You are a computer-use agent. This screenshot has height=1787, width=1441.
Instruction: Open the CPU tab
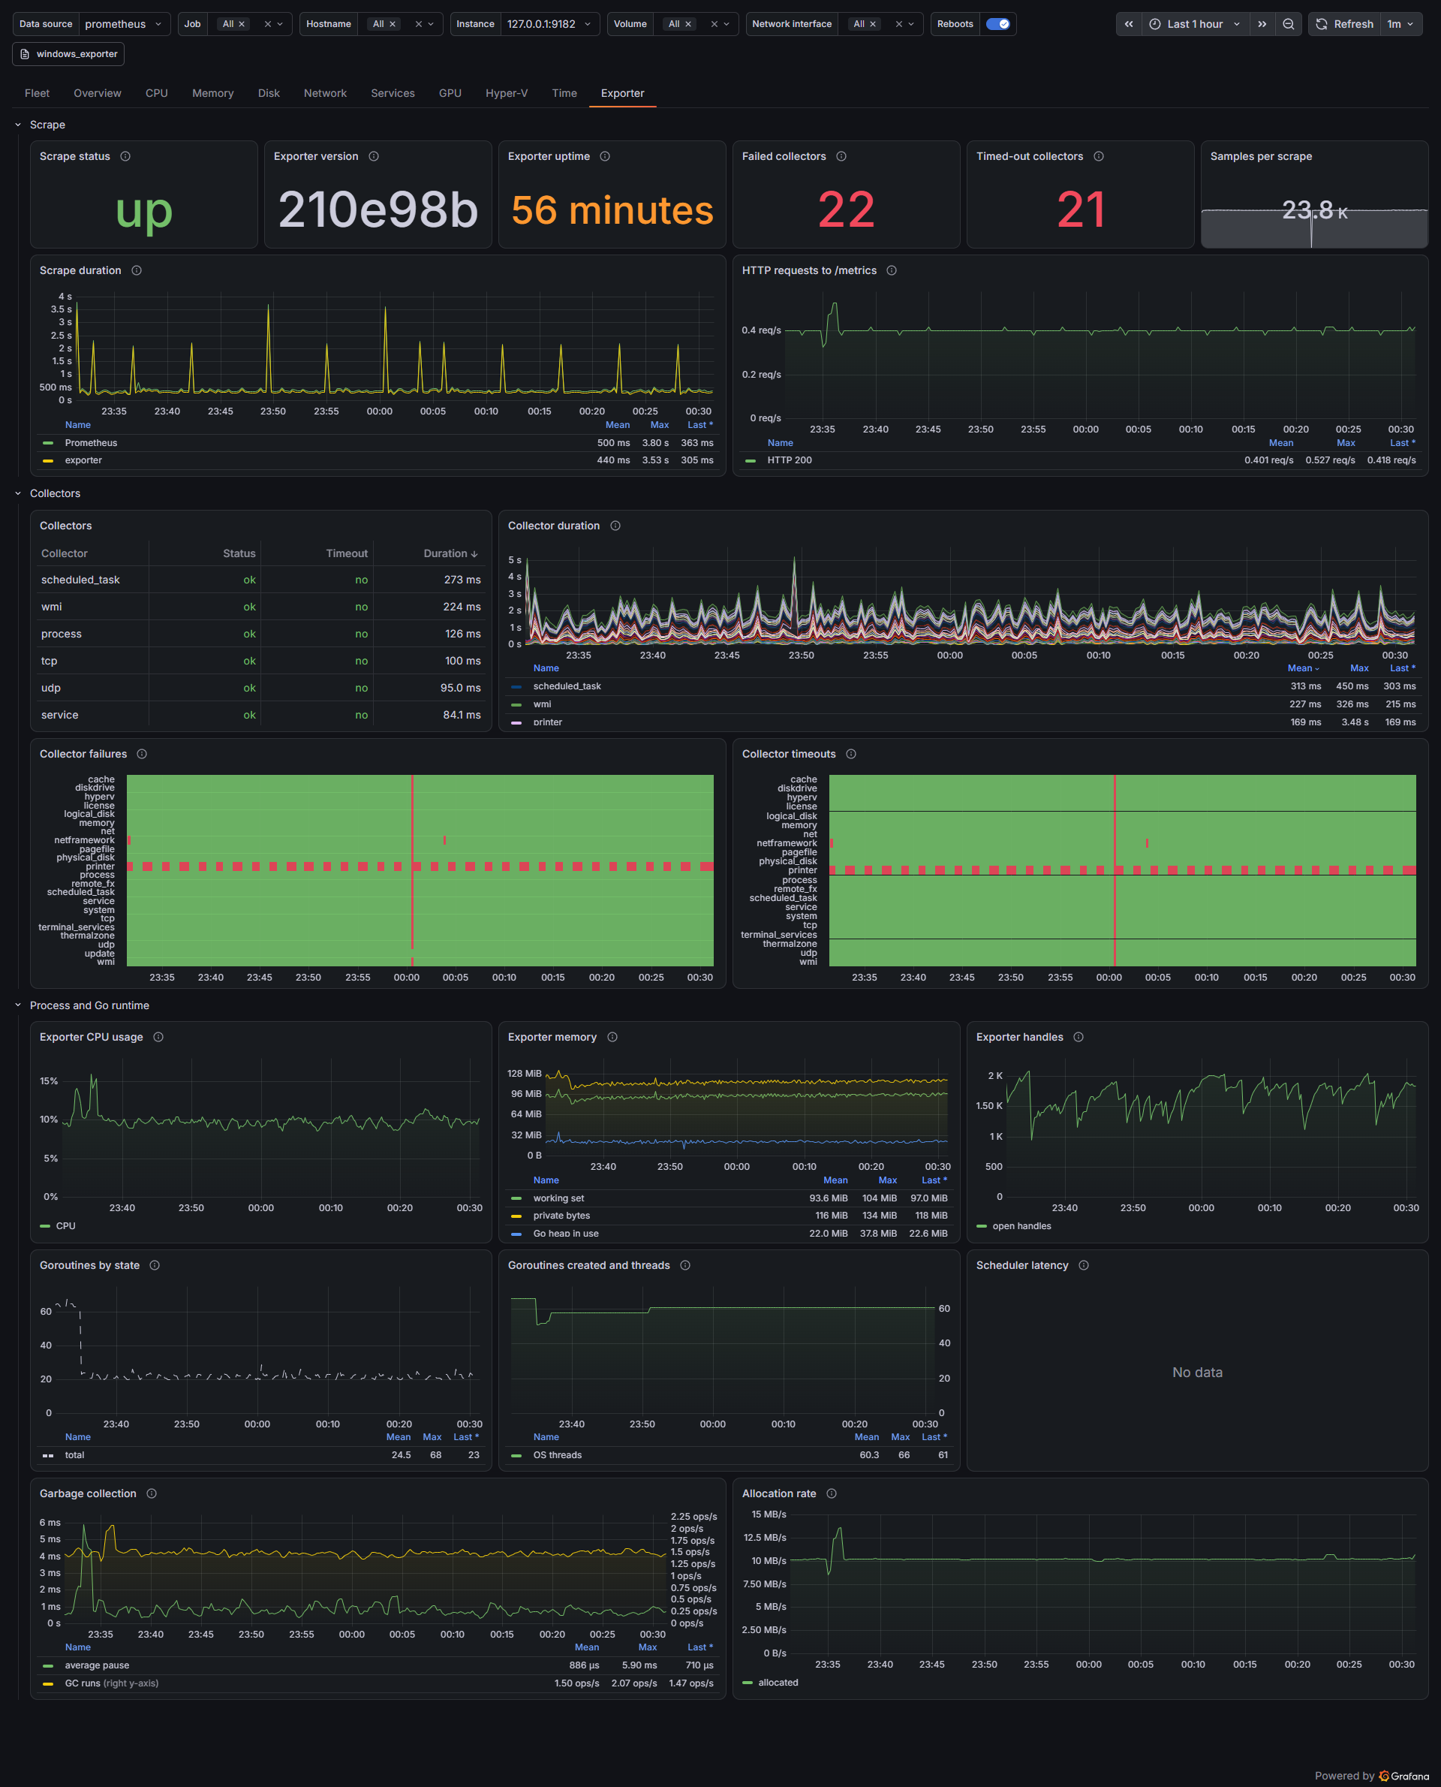point(157,93)
